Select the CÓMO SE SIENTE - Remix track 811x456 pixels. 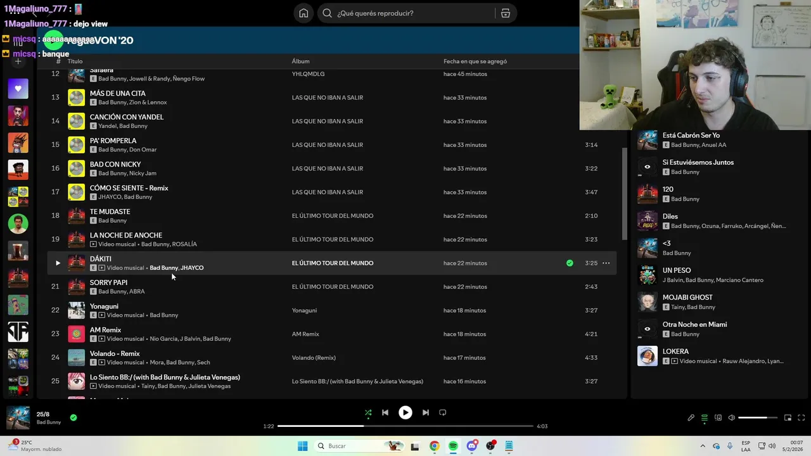[129, 187]
